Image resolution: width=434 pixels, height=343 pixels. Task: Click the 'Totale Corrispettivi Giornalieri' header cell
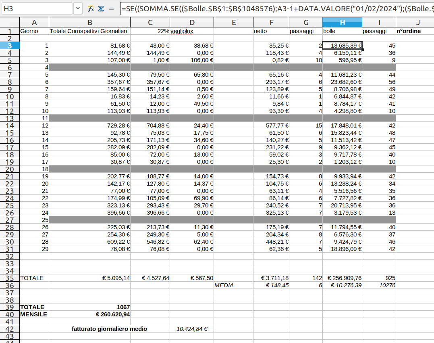(x=89, y=31)
